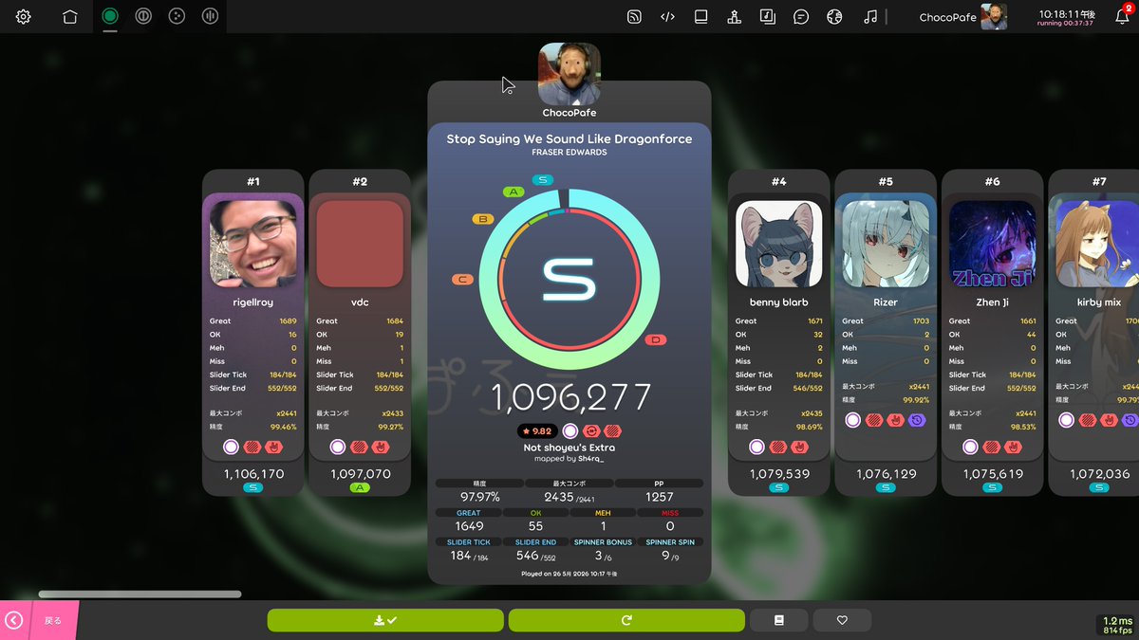The width and height of the screenshot is (1139, 640).
Task: Click the S rank badge under 1,076,129
Action: [886, 487]
